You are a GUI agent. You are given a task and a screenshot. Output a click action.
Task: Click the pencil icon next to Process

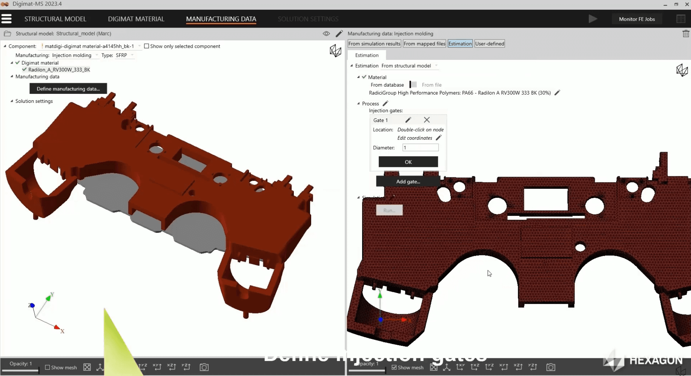(385, 104)
